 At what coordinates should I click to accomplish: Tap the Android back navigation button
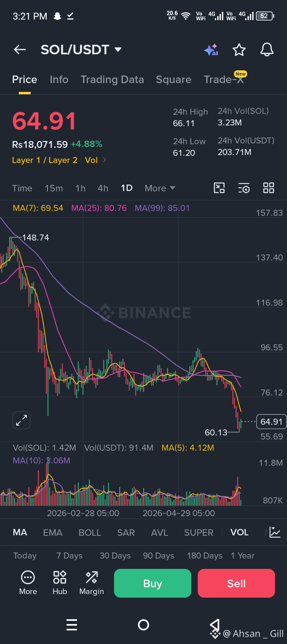[x=215, y=625]
